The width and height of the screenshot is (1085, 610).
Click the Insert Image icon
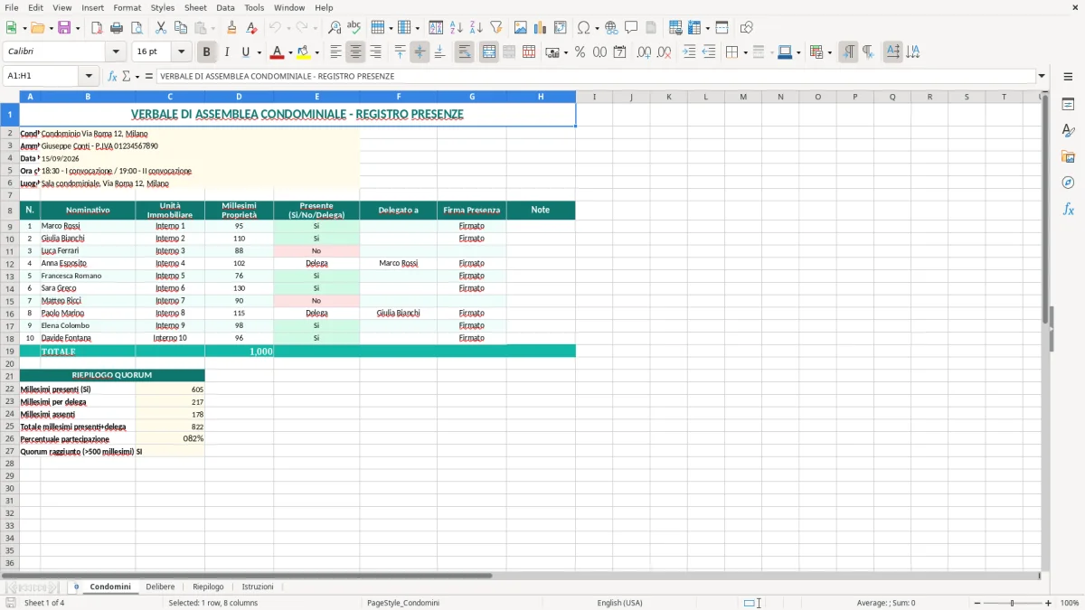point(521,28)
